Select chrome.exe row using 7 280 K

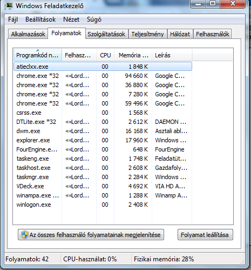[x=103, y=94]
